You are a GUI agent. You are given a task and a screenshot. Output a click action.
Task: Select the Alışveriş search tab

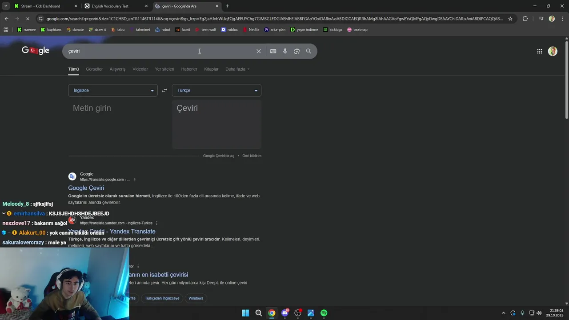coord(118,69)
